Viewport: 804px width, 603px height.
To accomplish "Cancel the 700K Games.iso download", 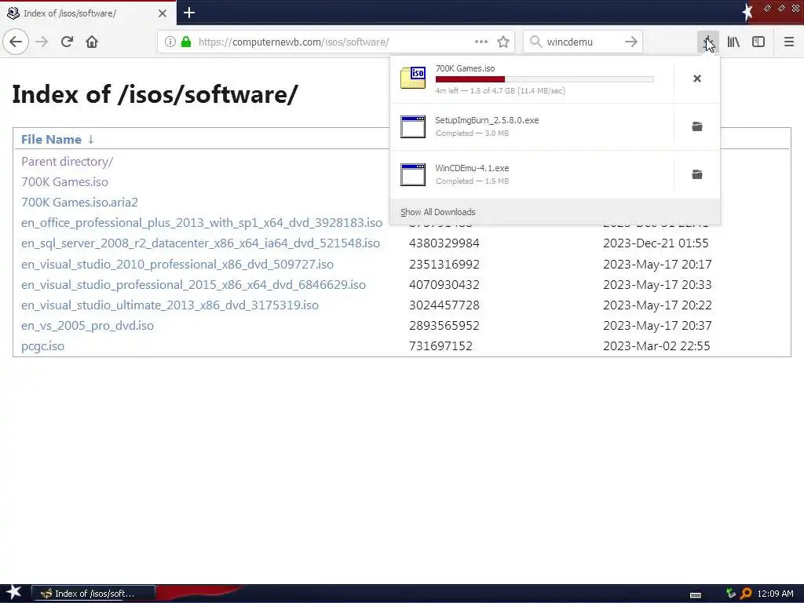I will pos(697,79).
